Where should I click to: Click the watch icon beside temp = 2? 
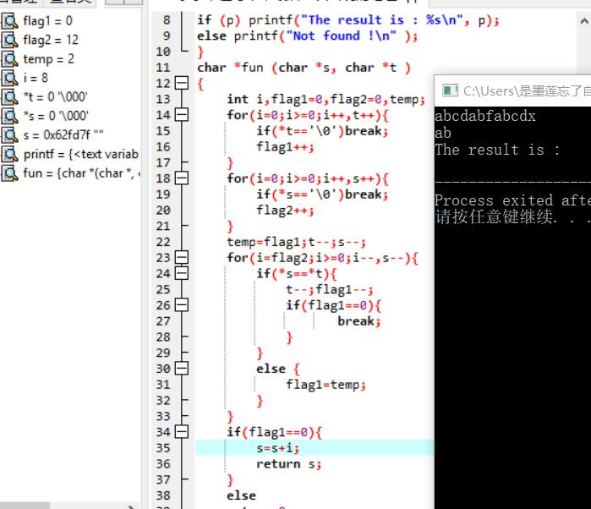click(10, 59)
